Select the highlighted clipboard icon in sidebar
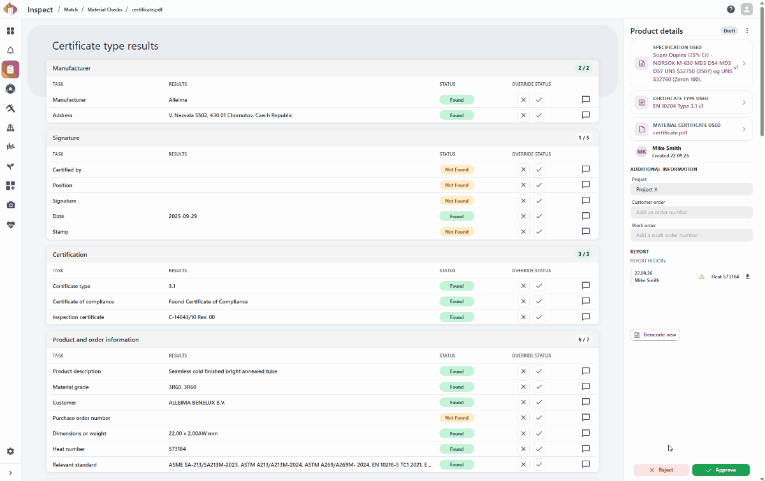Screen dimensions: 765x481 click(10, 69)
